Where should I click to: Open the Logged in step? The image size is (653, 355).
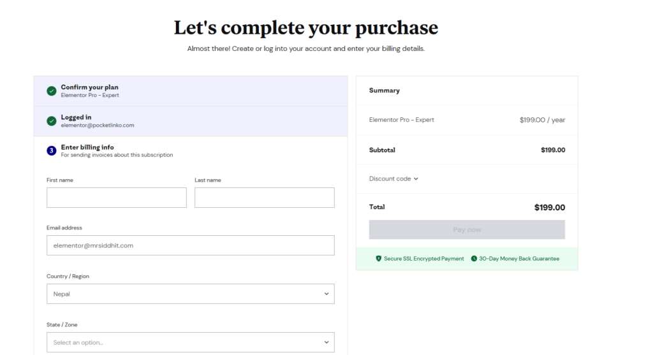[191, 121]
